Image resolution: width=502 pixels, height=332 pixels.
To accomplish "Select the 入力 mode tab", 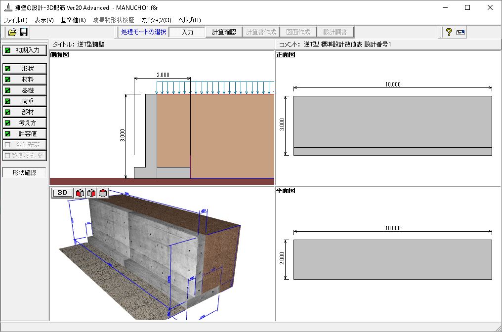I will (x=187, y=32).
